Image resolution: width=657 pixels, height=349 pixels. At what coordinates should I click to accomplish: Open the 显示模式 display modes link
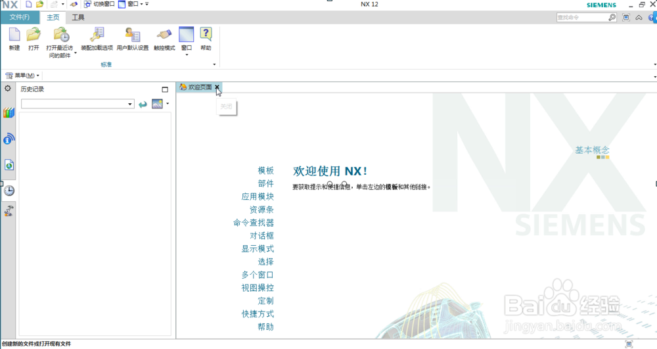[258, 248]
